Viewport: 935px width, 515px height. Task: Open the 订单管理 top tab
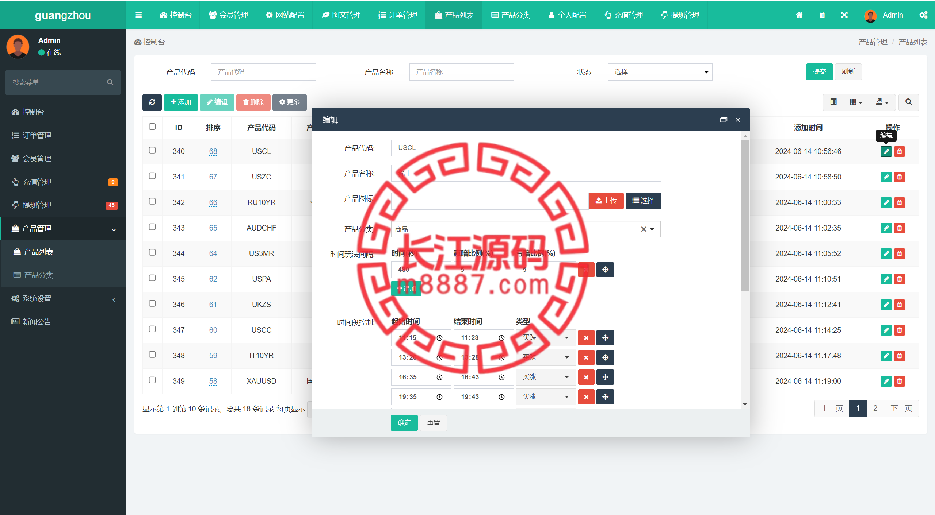[x=398, y=15]
